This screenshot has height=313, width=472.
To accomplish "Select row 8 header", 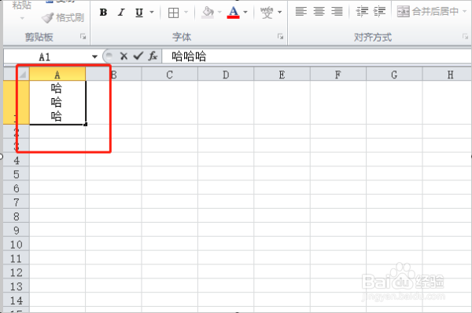I will pos(17,216).
